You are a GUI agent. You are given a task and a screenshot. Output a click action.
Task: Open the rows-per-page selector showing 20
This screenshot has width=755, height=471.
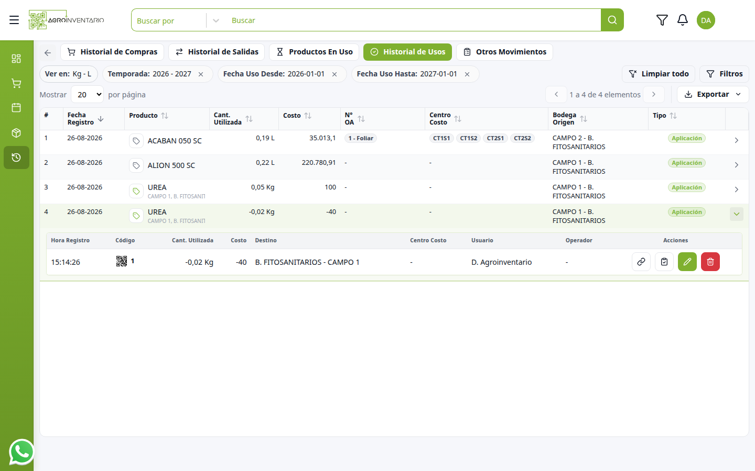(88, 95)
